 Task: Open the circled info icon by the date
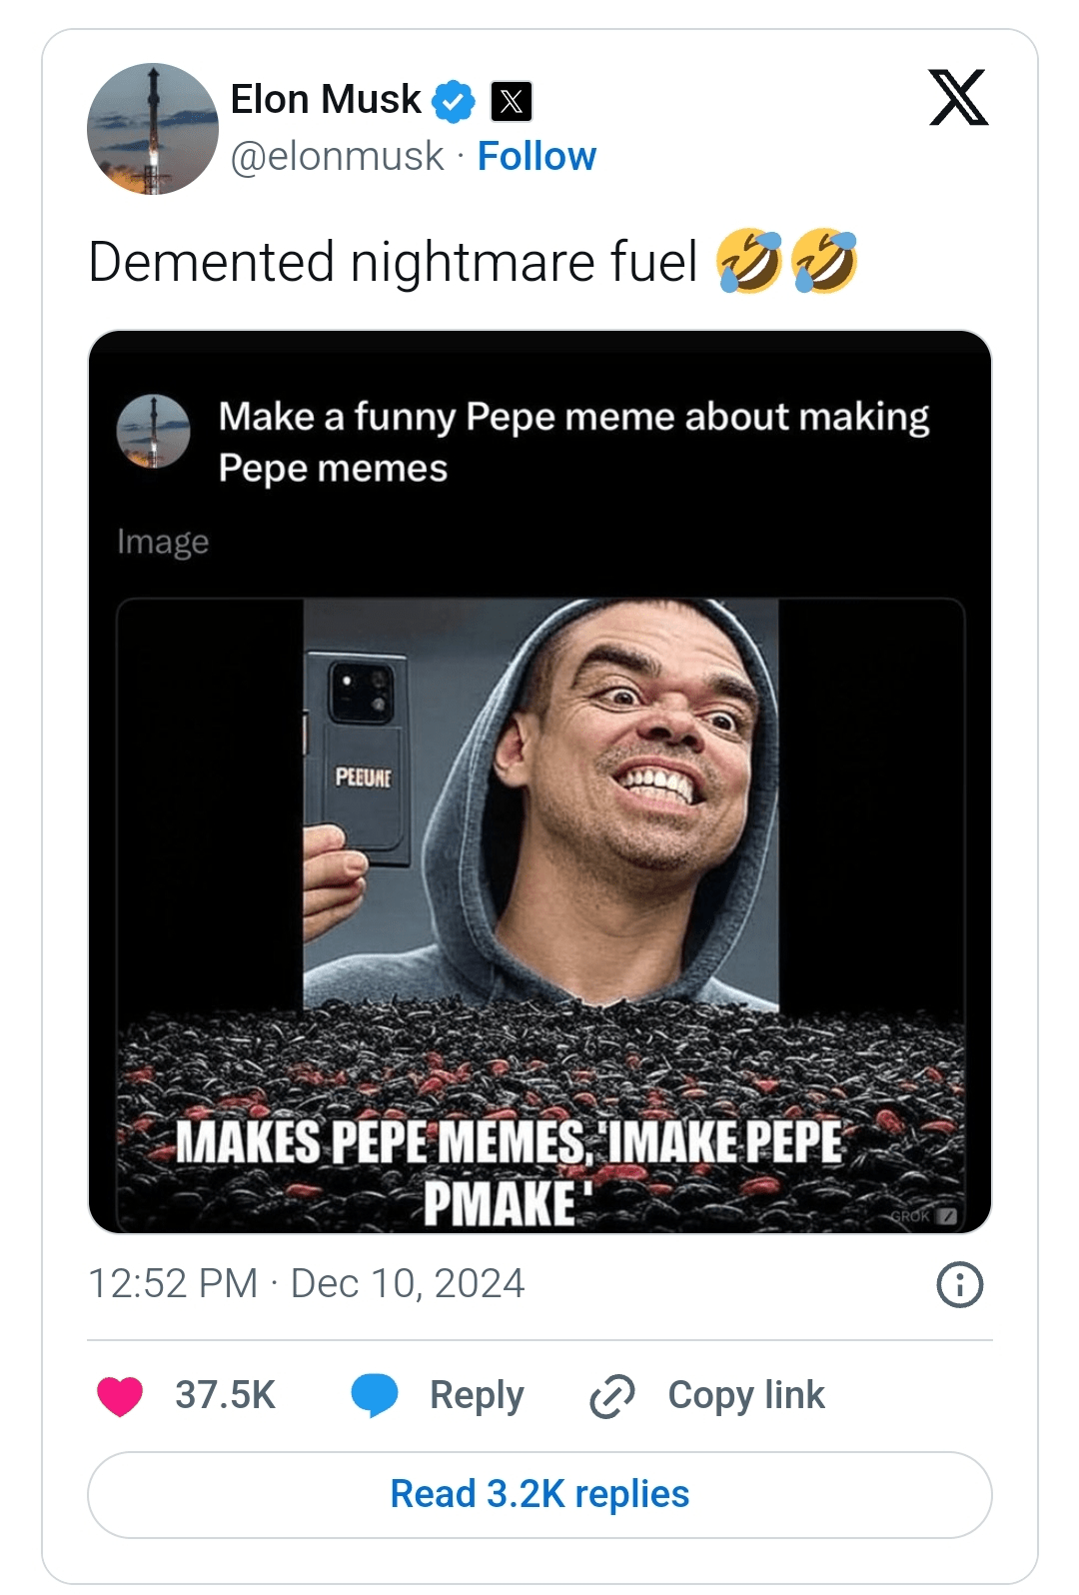(x=959, y=1284)
